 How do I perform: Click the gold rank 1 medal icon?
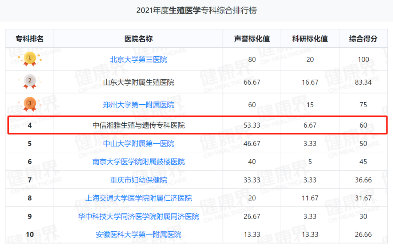30,59
